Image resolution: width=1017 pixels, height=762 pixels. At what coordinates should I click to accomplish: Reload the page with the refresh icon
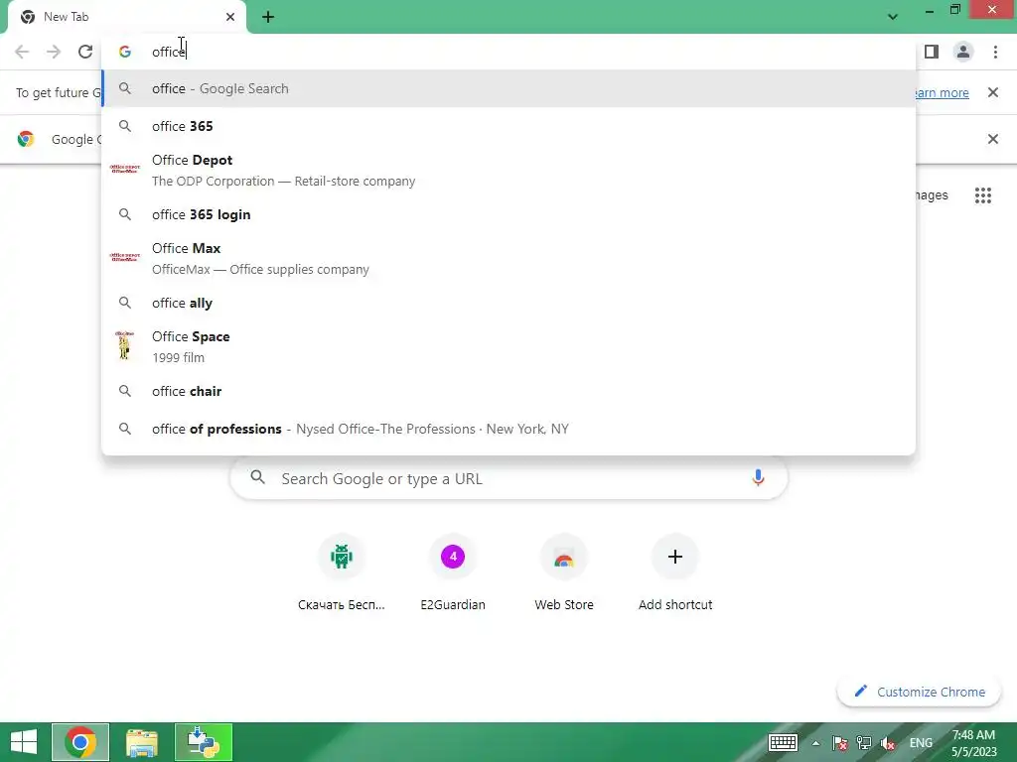(x=85, y=52)
